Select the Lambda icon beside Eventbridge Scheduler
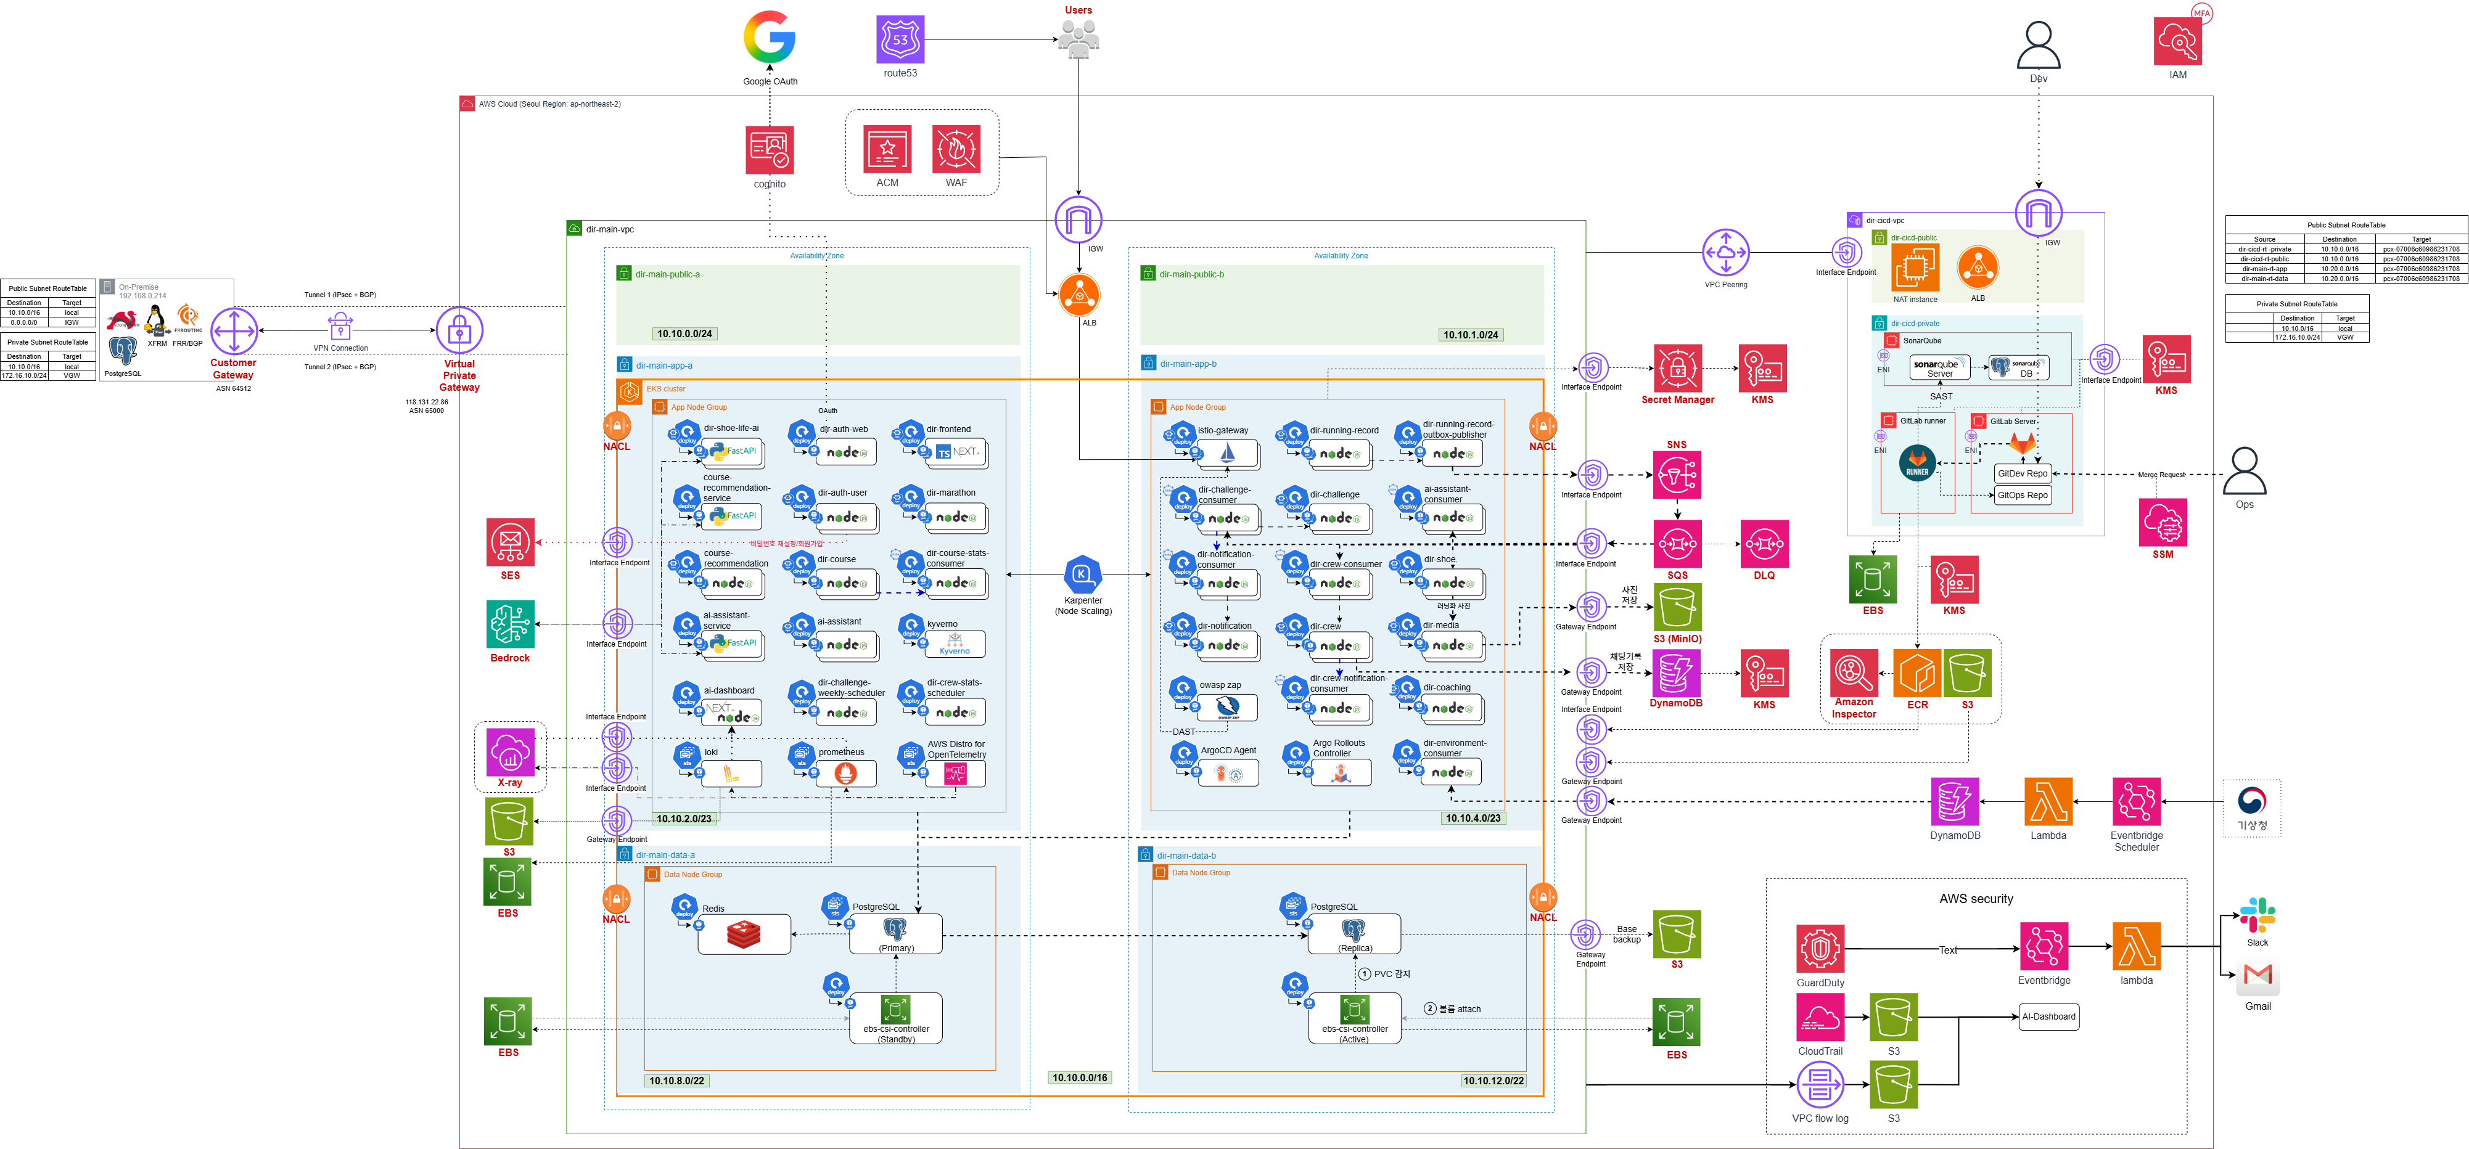 click(2048, 801)
